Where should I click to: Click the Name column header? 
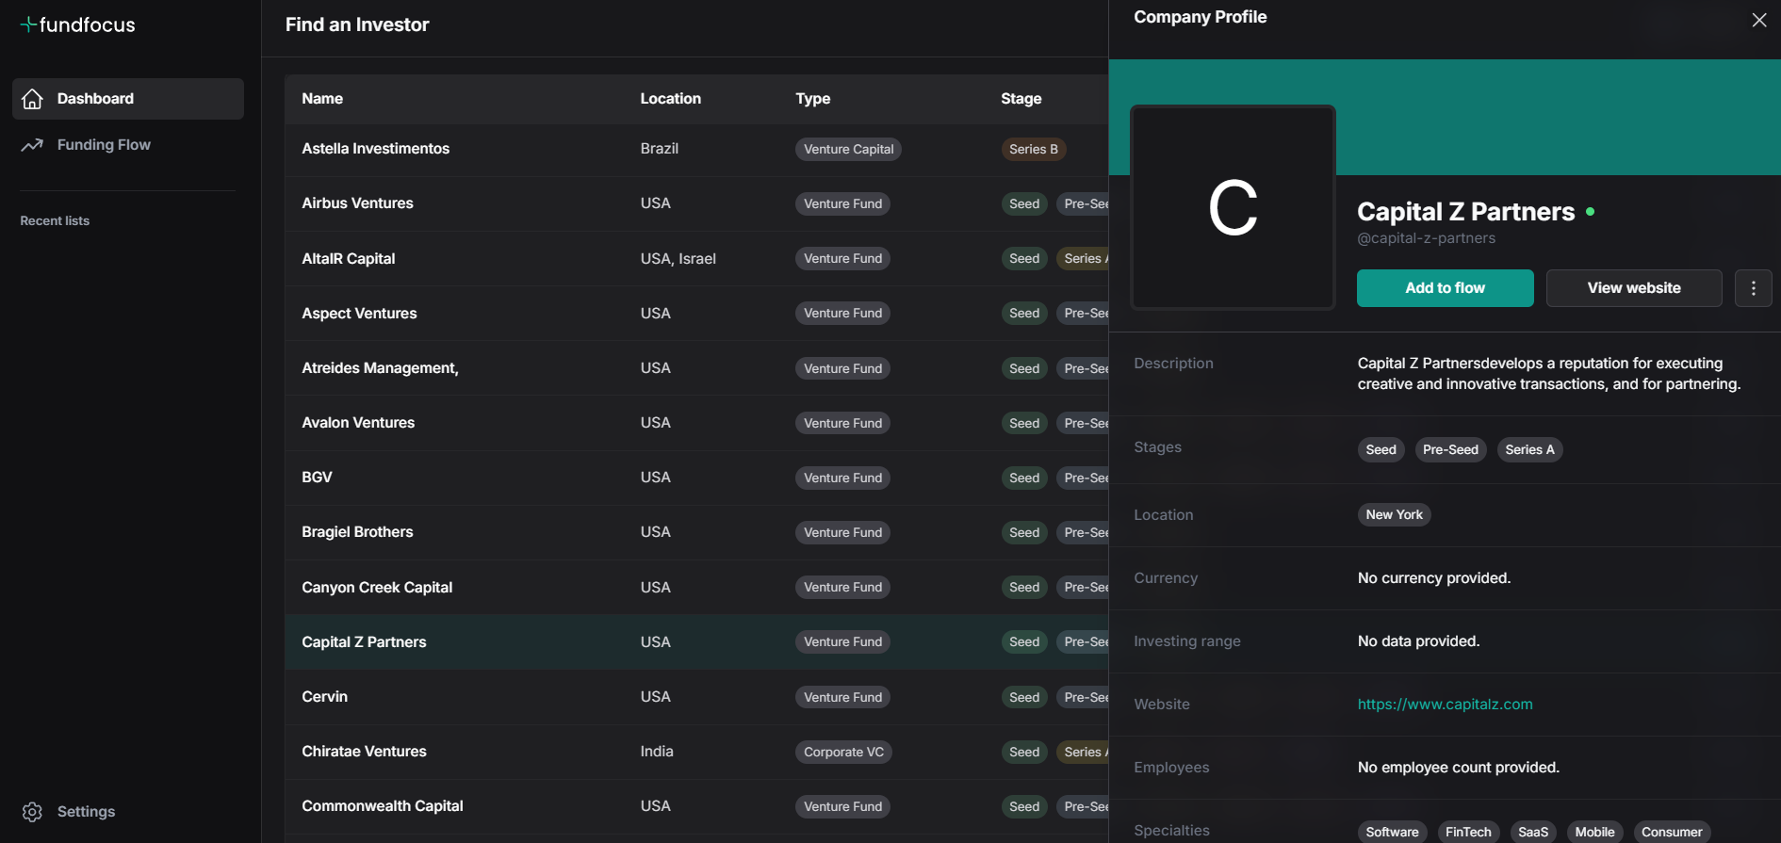tap(322, 99)
